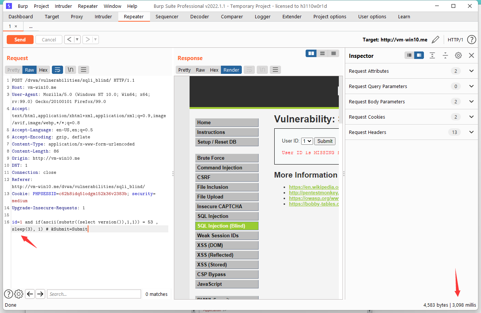Open Command Injection in DVWA menu
The height and width of the screenshot is (313, 481).
point(227,168)
